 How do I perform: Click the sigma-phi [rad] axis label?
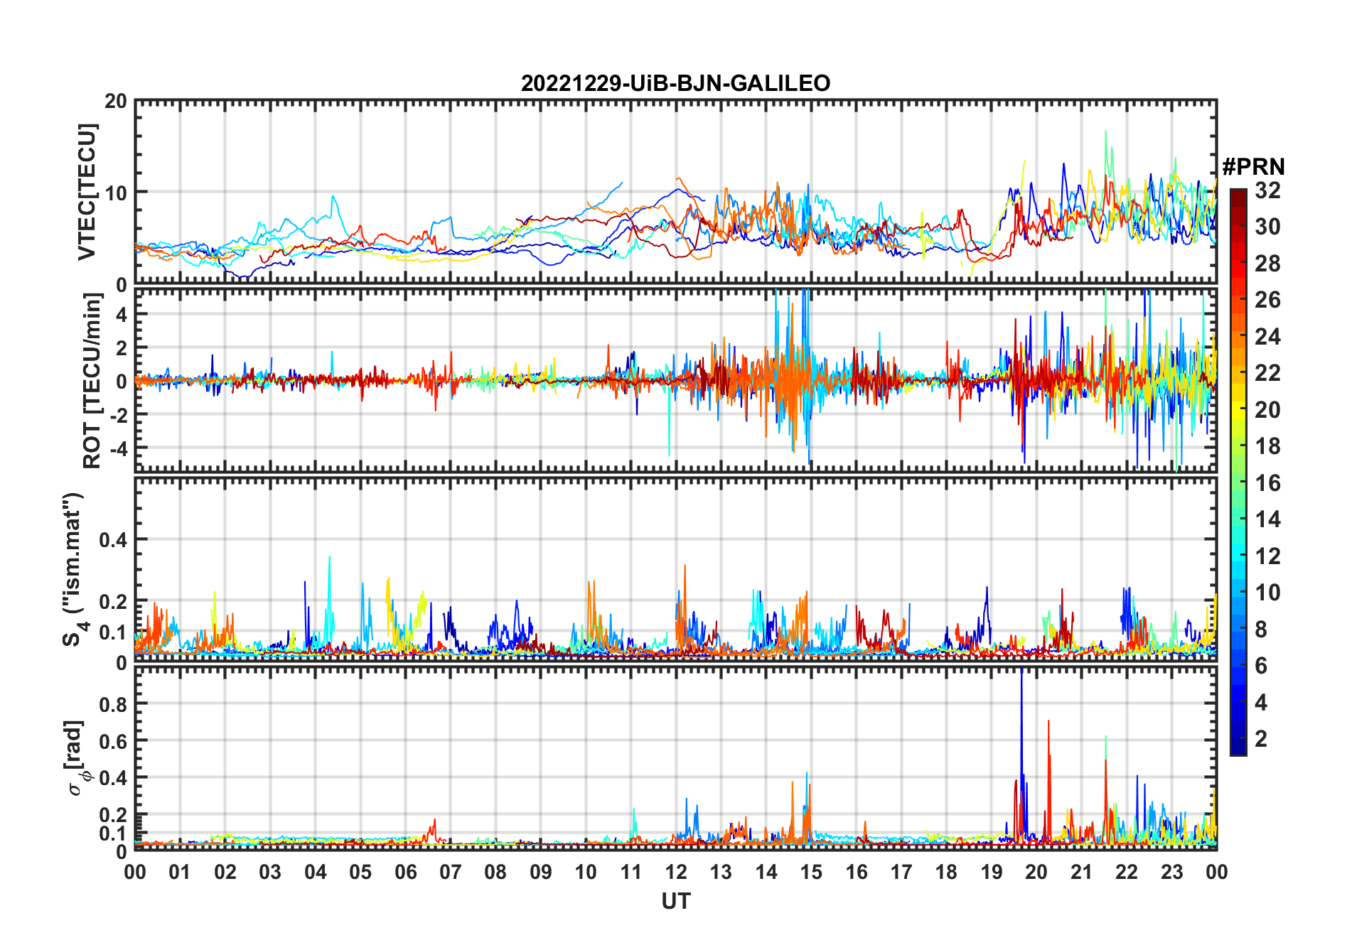coord(75,757)
